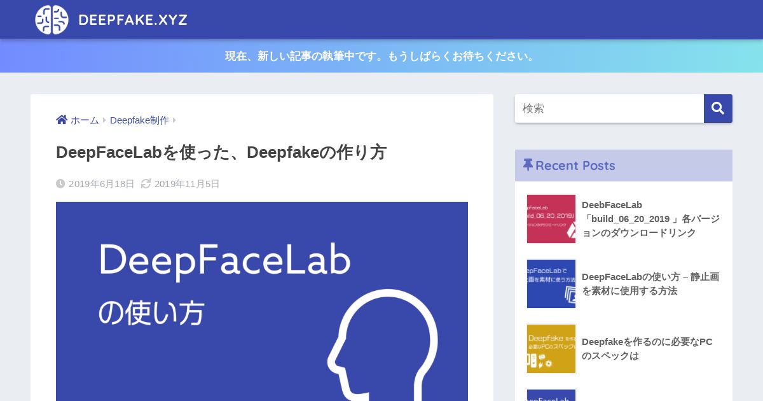Click the clock icon beside 2019年6月18日

tap(60, 183)
